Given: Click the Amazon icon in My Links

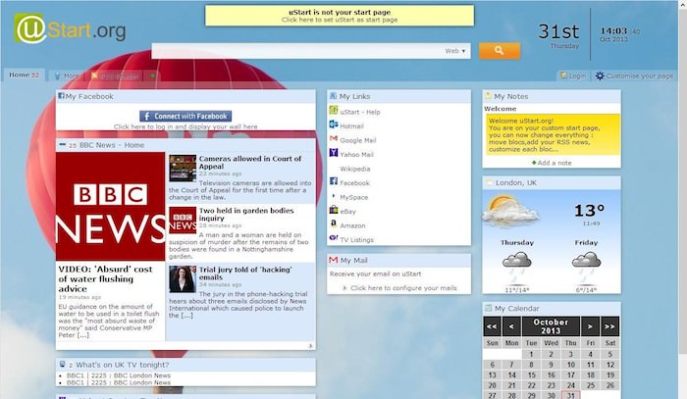Looking at the screenshot, I should (334, 224).
